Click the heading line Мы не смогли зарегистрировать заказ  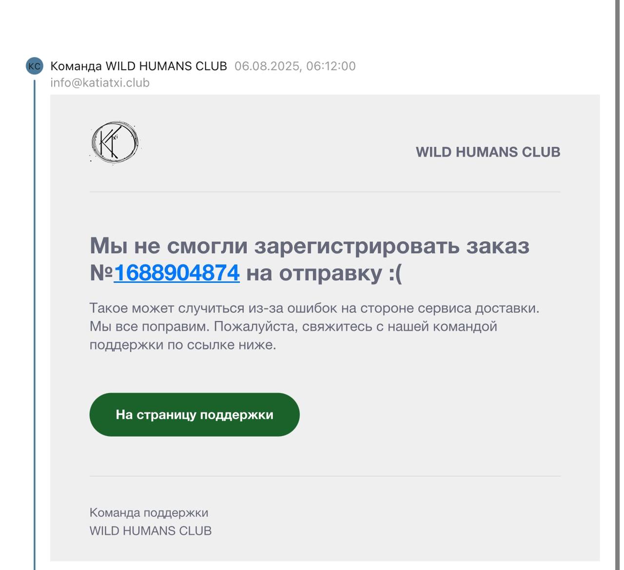(310, 246)
